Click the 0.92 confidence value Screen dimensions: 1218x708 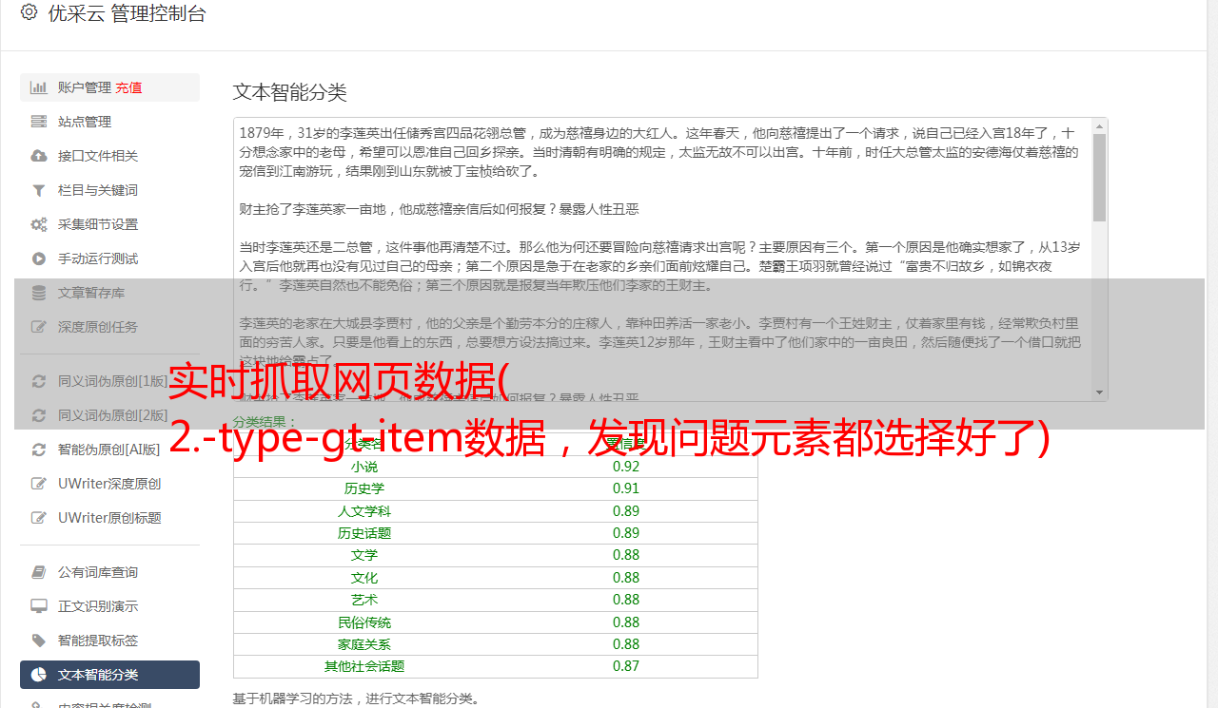[626, 467]
